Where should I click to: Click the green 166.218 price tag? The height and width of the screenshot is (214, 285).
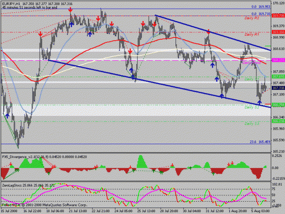pos(278,121)
